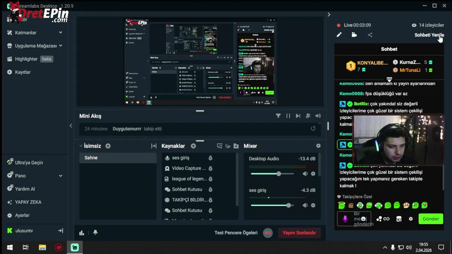452x254 pixels.
Task: Select the Sahne scene
Action: (x=118, y=158)
